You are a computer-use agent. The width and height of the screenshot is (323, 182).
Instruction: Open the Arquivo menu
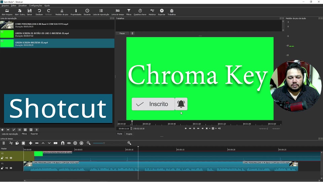tap(5, 6)
